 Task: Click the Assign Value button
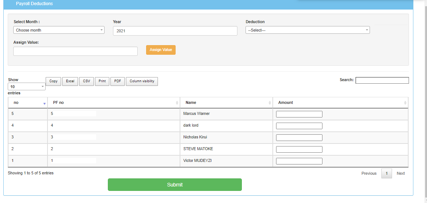coord(161,50)
